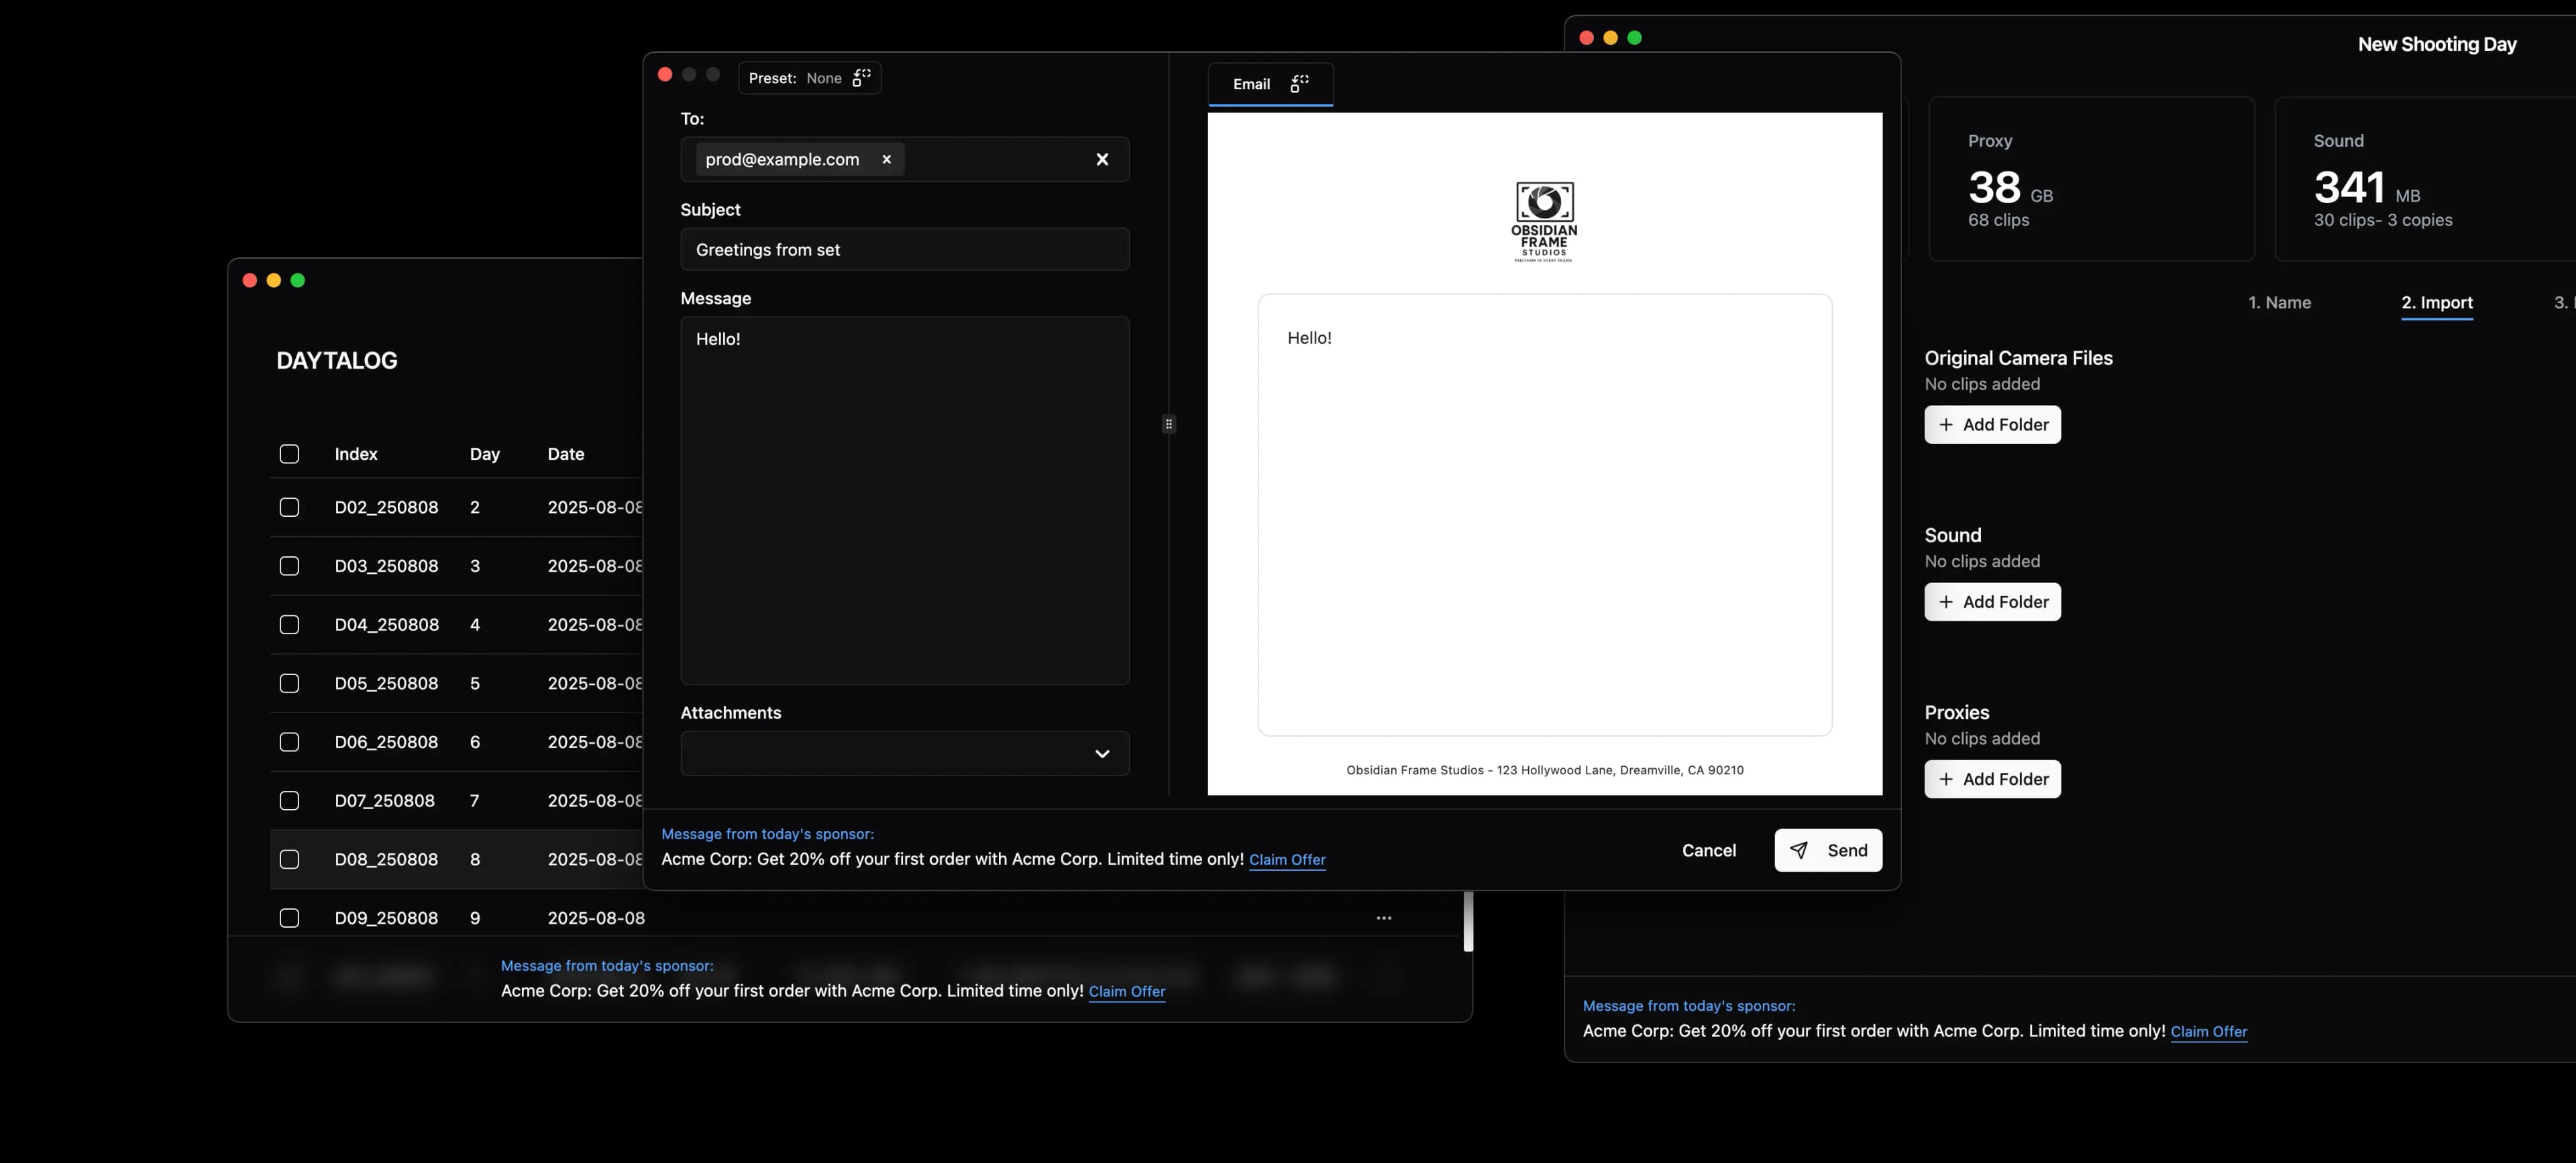
Task: Switch to the Email tab
Action: point(1251,84)
